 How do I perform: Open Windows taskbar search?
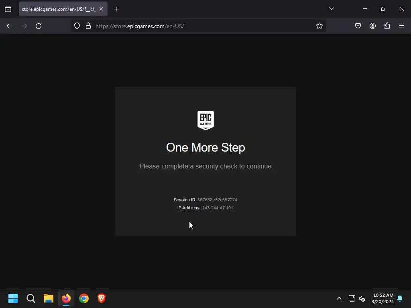31,298
